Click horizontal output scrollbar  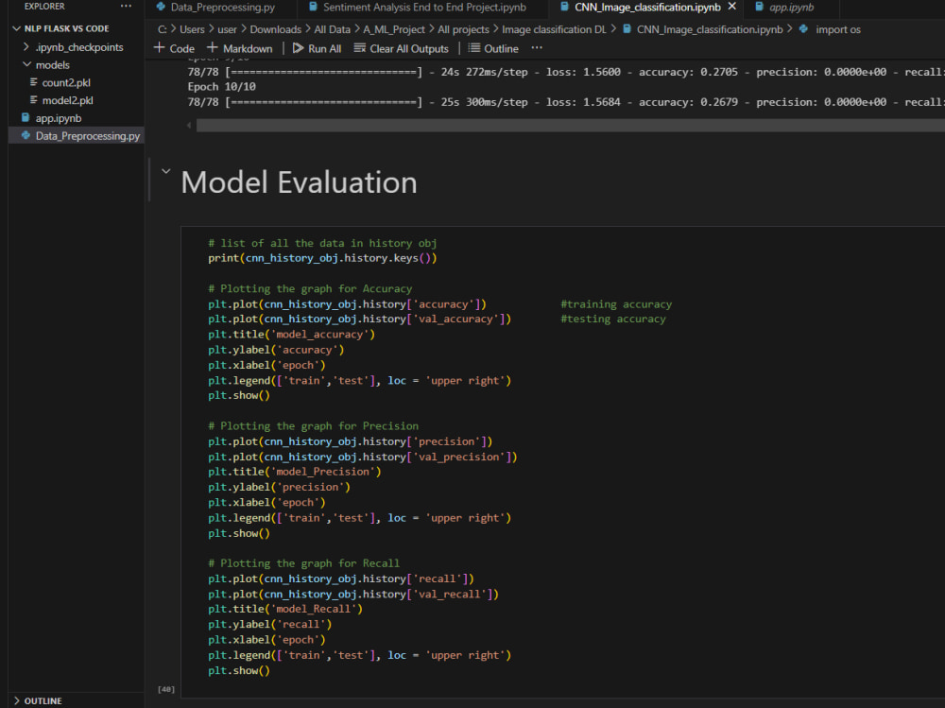tap(570, 126)
